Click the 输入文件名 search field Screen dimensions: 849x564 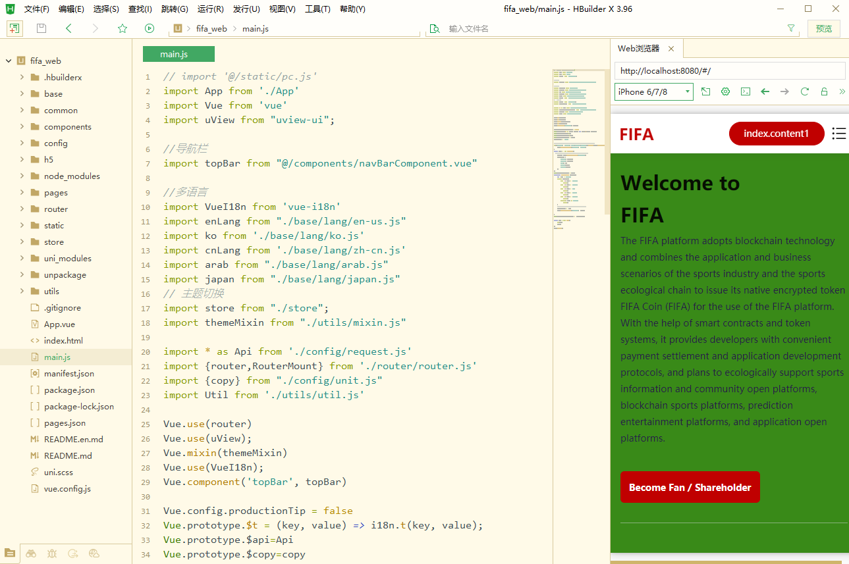pyautogui.click(x=613, y=28)
